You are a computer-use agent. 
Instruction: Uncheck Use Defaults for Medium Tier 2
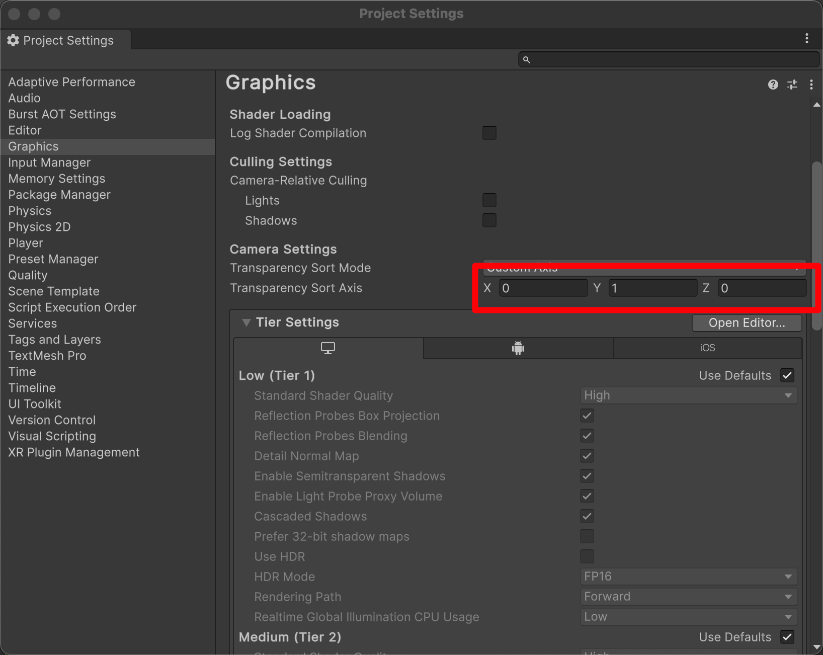pyautogui.click(x=787, y=637)
